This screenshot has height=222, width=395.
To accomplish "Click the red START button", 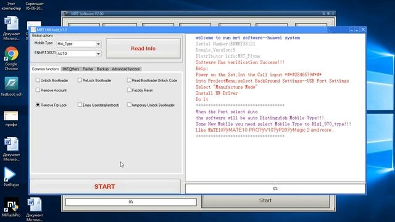I will pyautogui.click(x=105, y=186).
